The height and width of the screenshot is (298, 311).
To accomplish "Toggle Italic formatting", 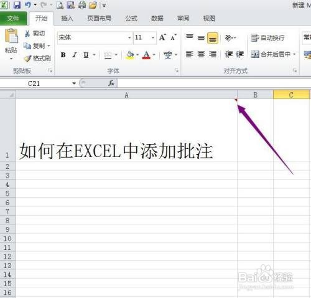I will pyautogui.click(x=75, y=55).
